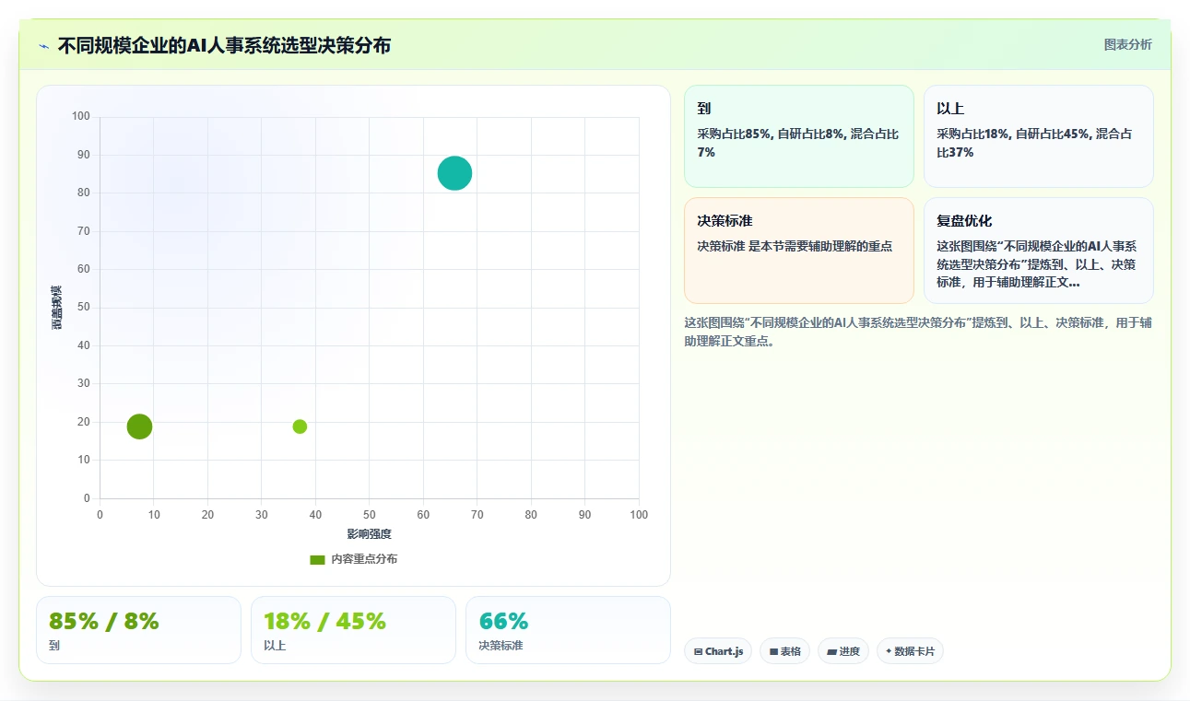Click the icon in the 进度 tag
The width and height of the screenshot is (1190, 701).
(x=831, y=652)
